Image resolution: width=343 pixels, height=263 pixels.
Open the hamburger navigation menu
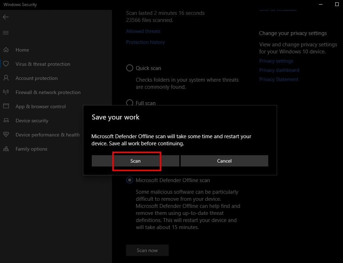tap(6, 33)
